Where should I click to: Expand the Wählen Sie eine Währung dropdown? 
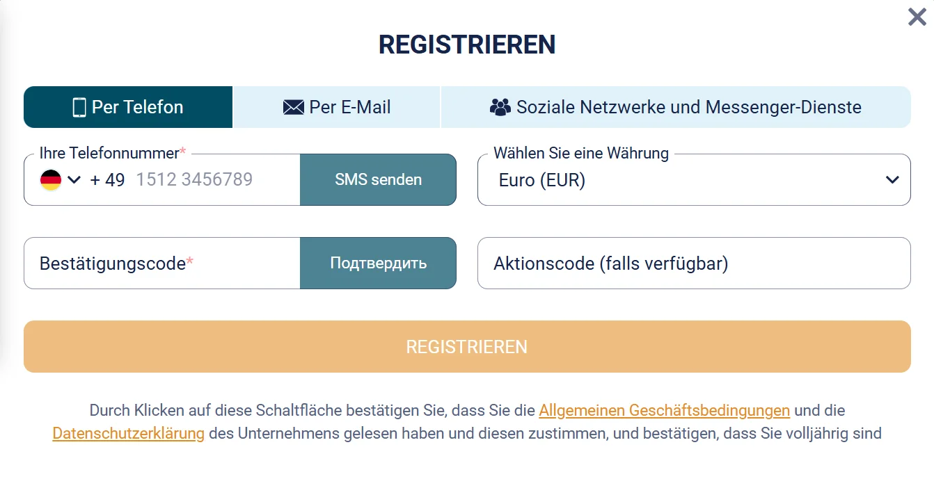point(892,179)
